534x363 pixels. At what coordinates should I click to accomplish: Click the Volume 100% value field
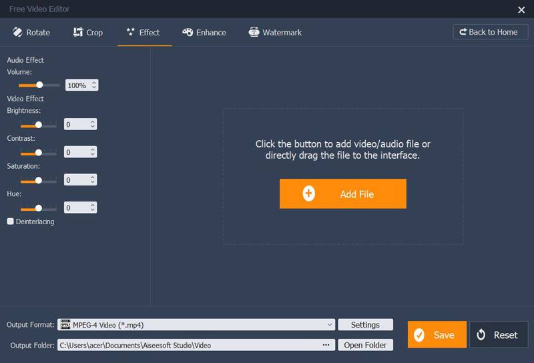pyautogui.click(x=81, y=85)
